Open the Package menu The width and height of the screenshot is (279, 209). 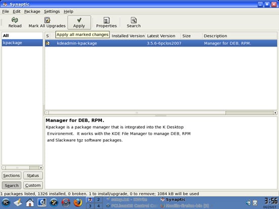pos(32,12)
